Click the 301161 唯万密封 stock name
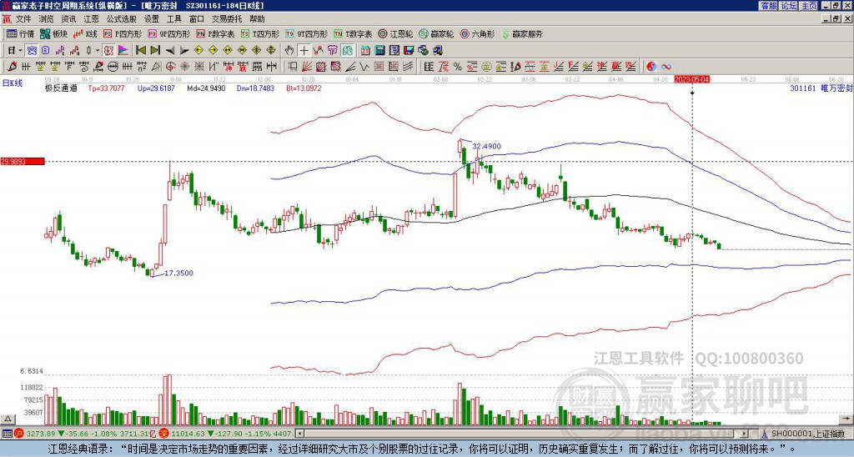Viewport: 854px width, 457px height. point(821,88)
